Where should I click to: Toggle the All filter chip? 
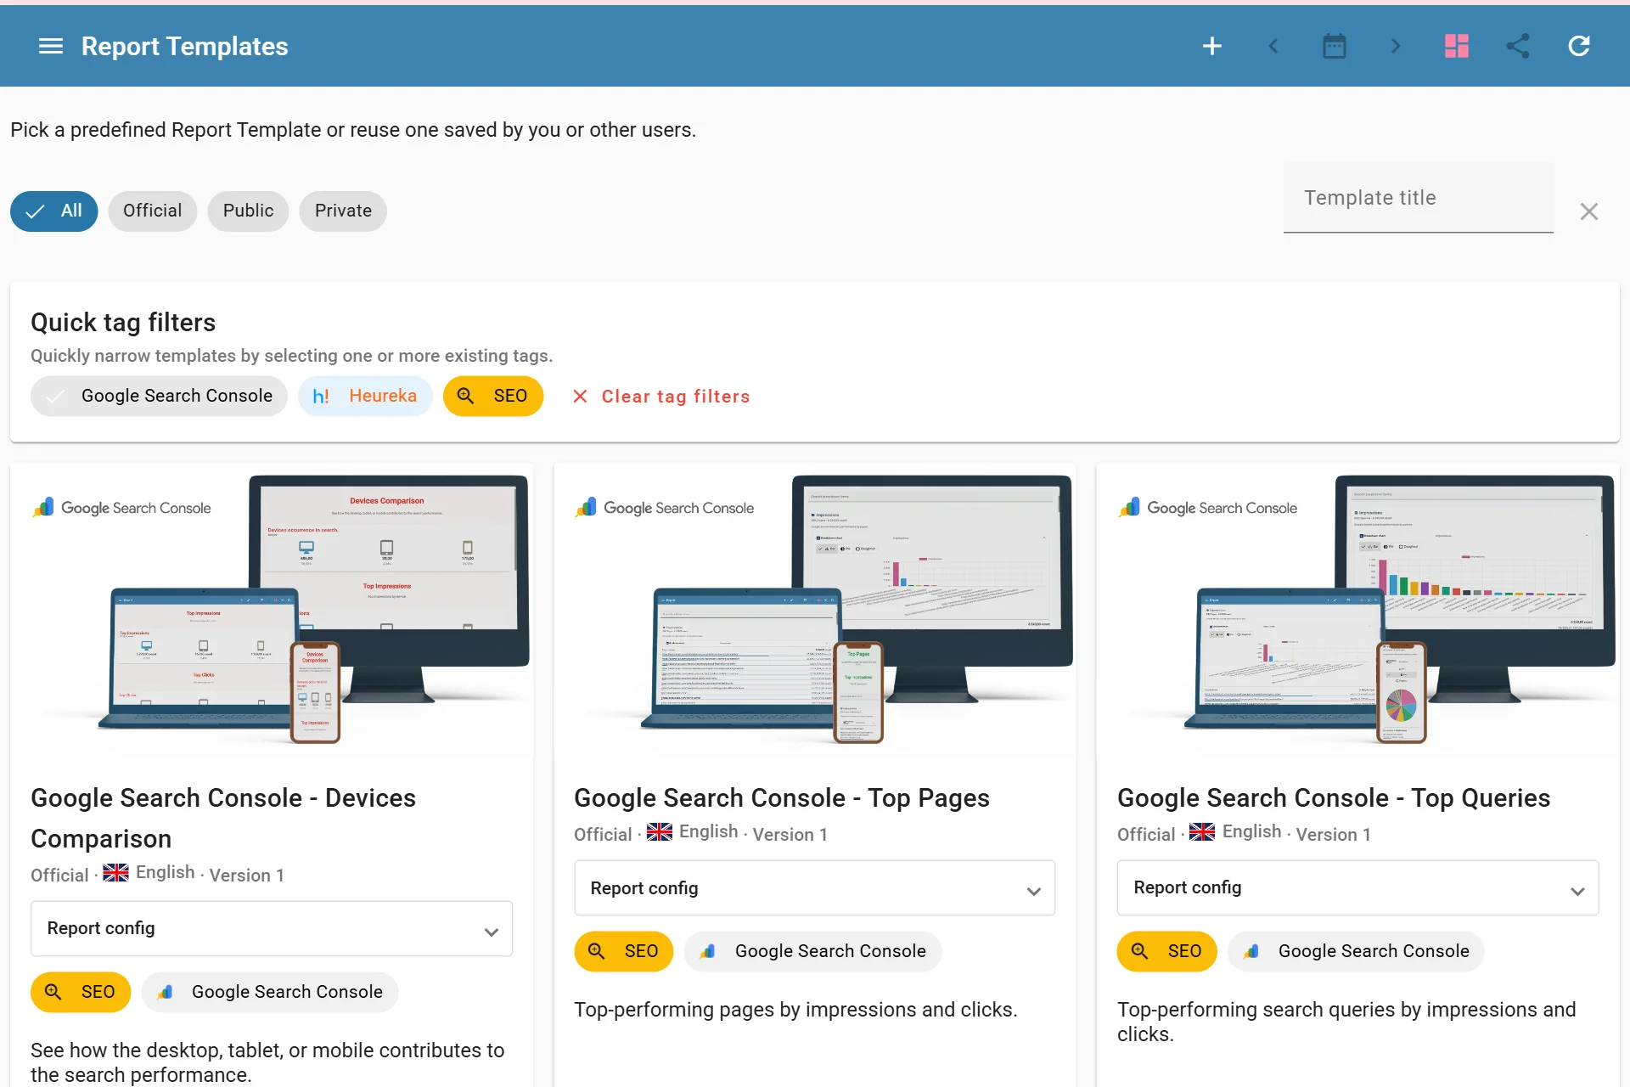54,211
